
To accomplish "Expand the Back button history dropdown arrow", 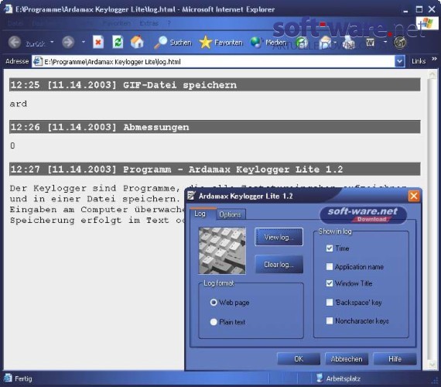I will click(x=53, y=43).
